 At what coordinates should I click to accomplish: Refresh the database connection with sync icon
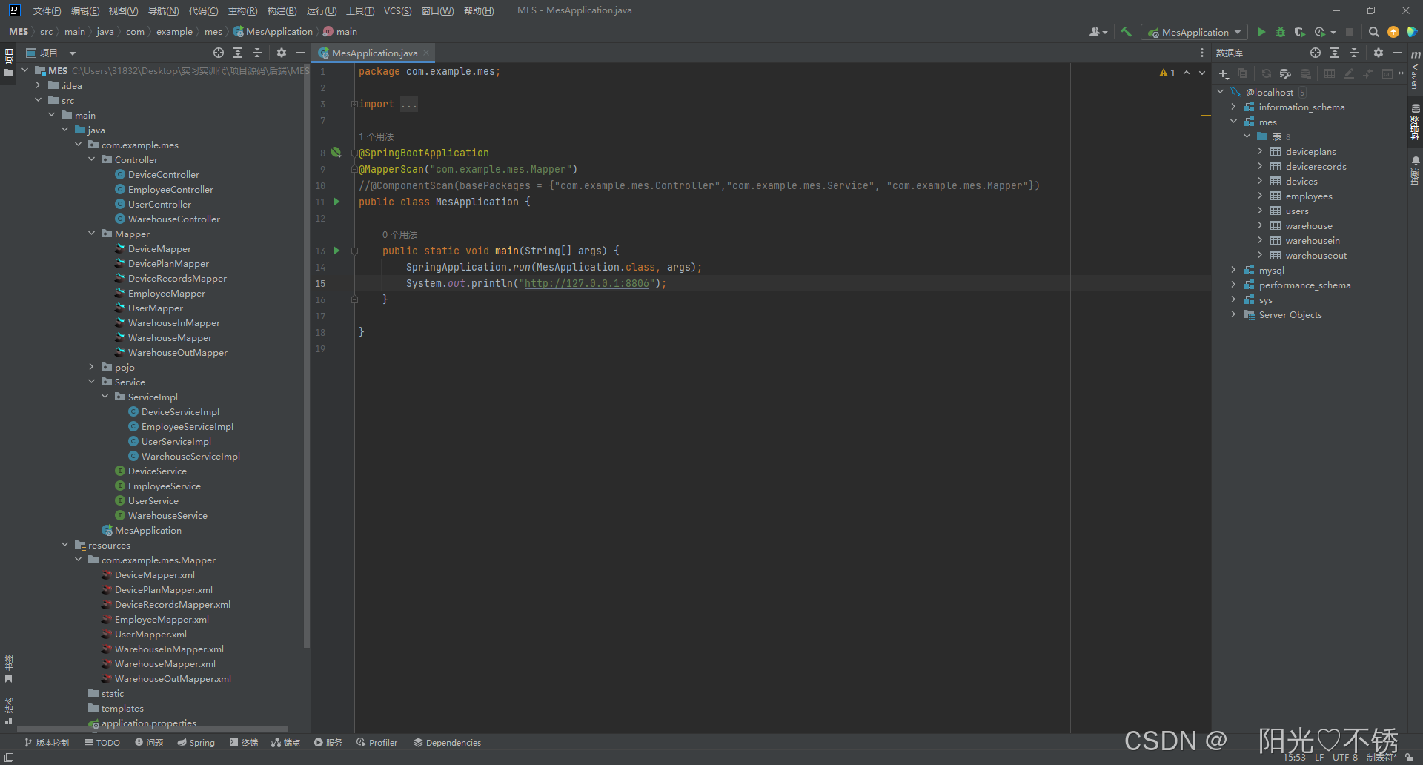1266,73
